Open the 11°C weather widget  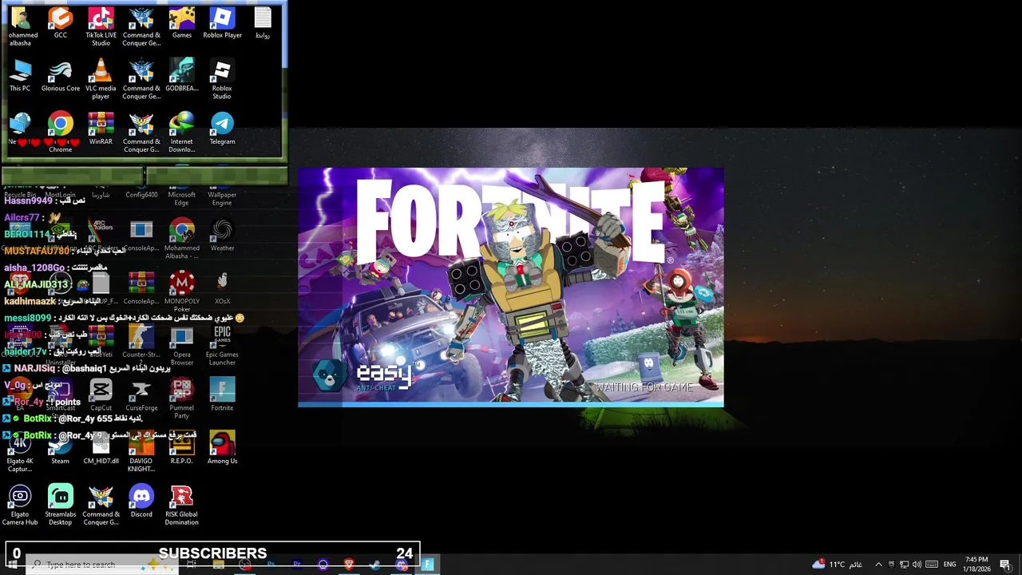(838, 565)
